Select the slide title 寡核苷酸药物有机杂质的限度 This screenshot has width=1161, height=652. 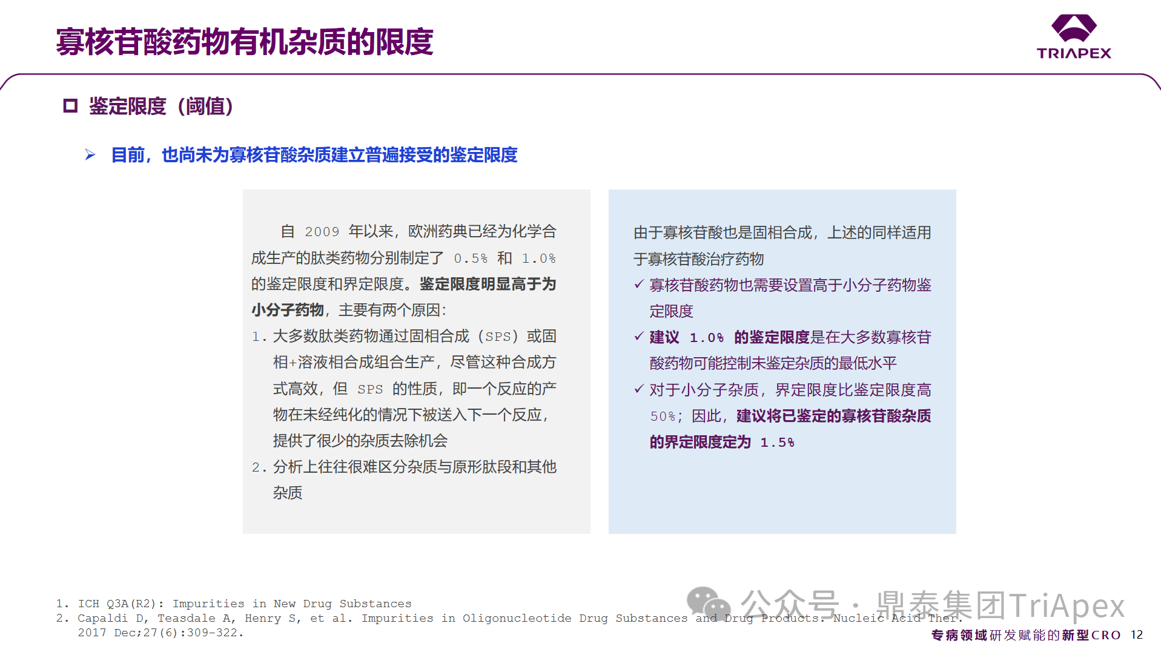[x=244, y=42]
